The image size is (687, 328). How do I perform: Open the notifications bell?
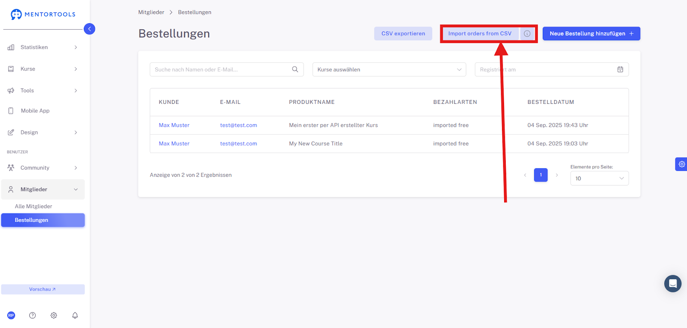(75, 315)
